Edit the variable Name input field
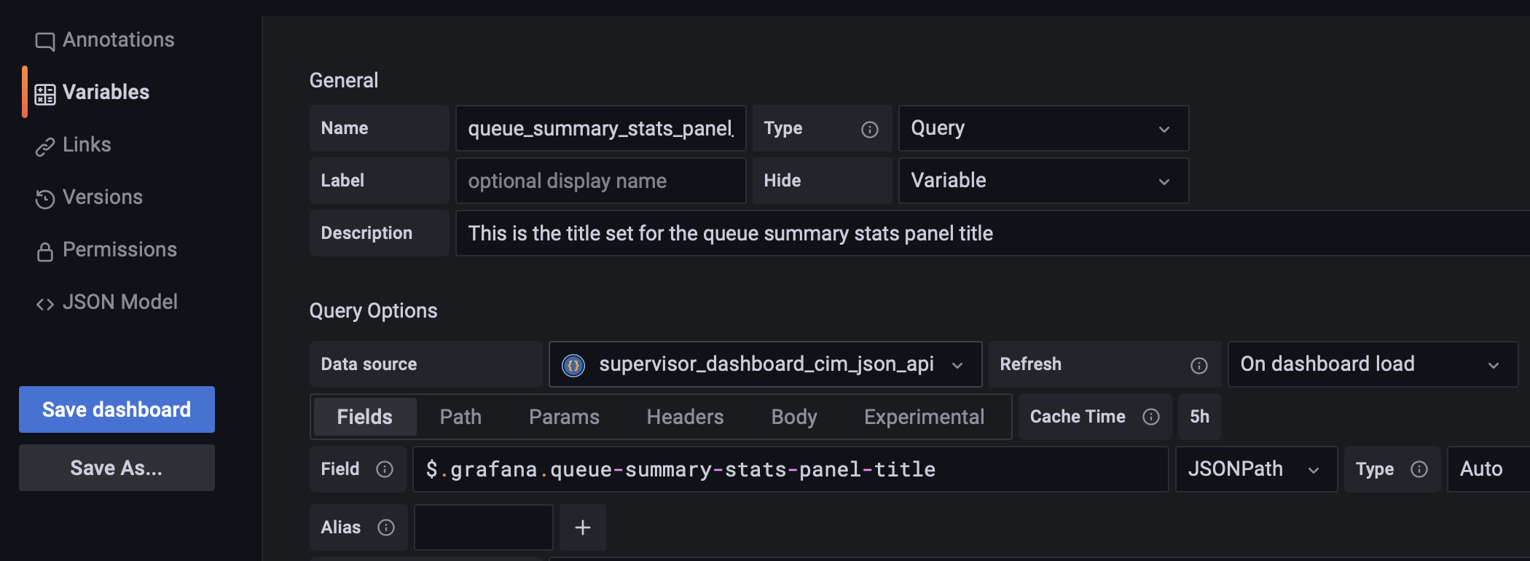1530x561 pixels. (x=600, y=128)
